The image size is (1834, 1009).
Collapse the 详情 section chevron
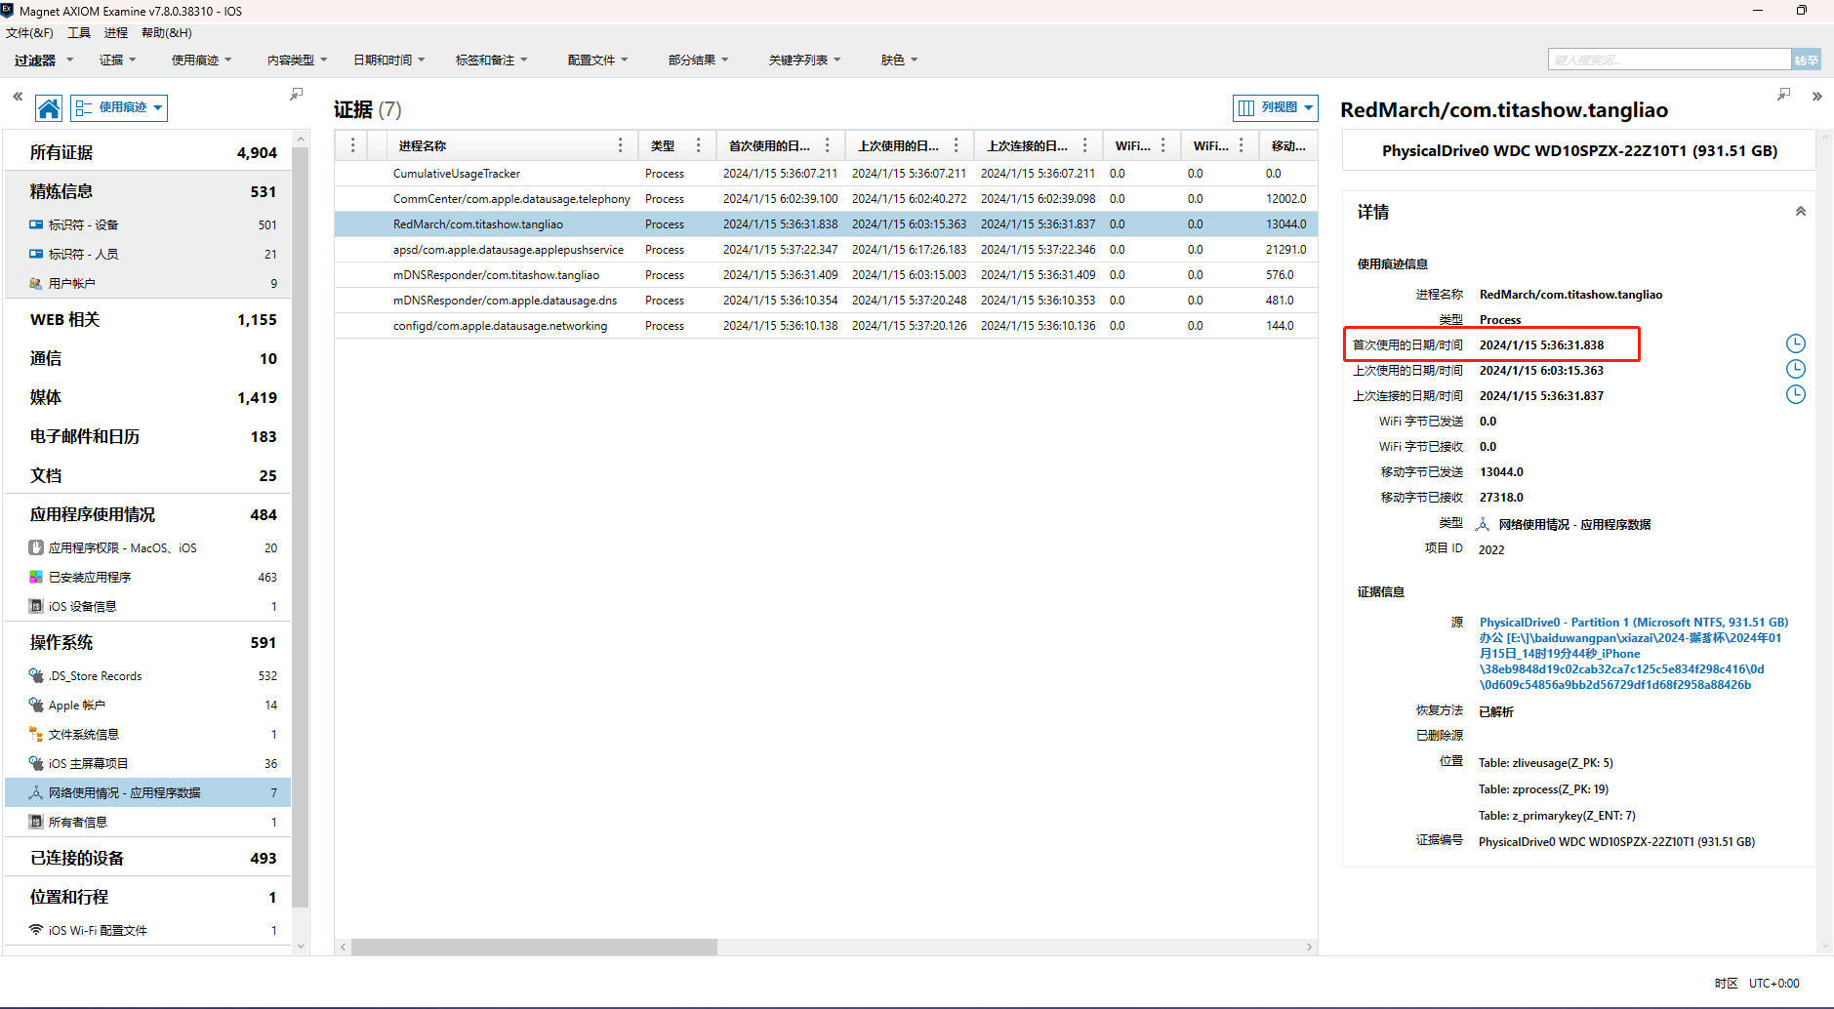tap(1800, 212)
